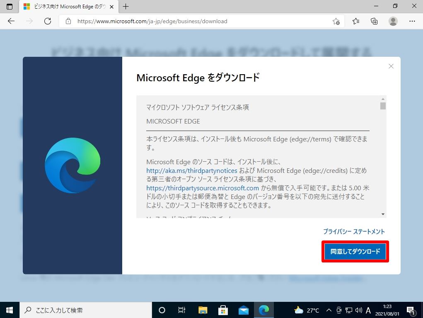
Task: Open the thirdpartysource.microsoft.com link
Action: click(x=203, y=188)
